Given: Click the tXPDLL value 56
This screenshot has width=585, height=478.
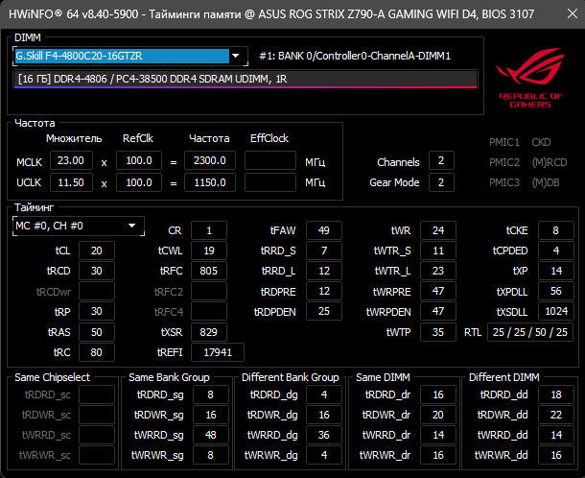Looking at the screenshot, I should (556, 291).
